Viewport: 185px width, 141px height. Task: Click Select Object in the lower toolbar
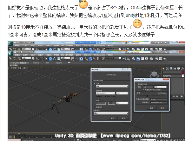[33, 58]
